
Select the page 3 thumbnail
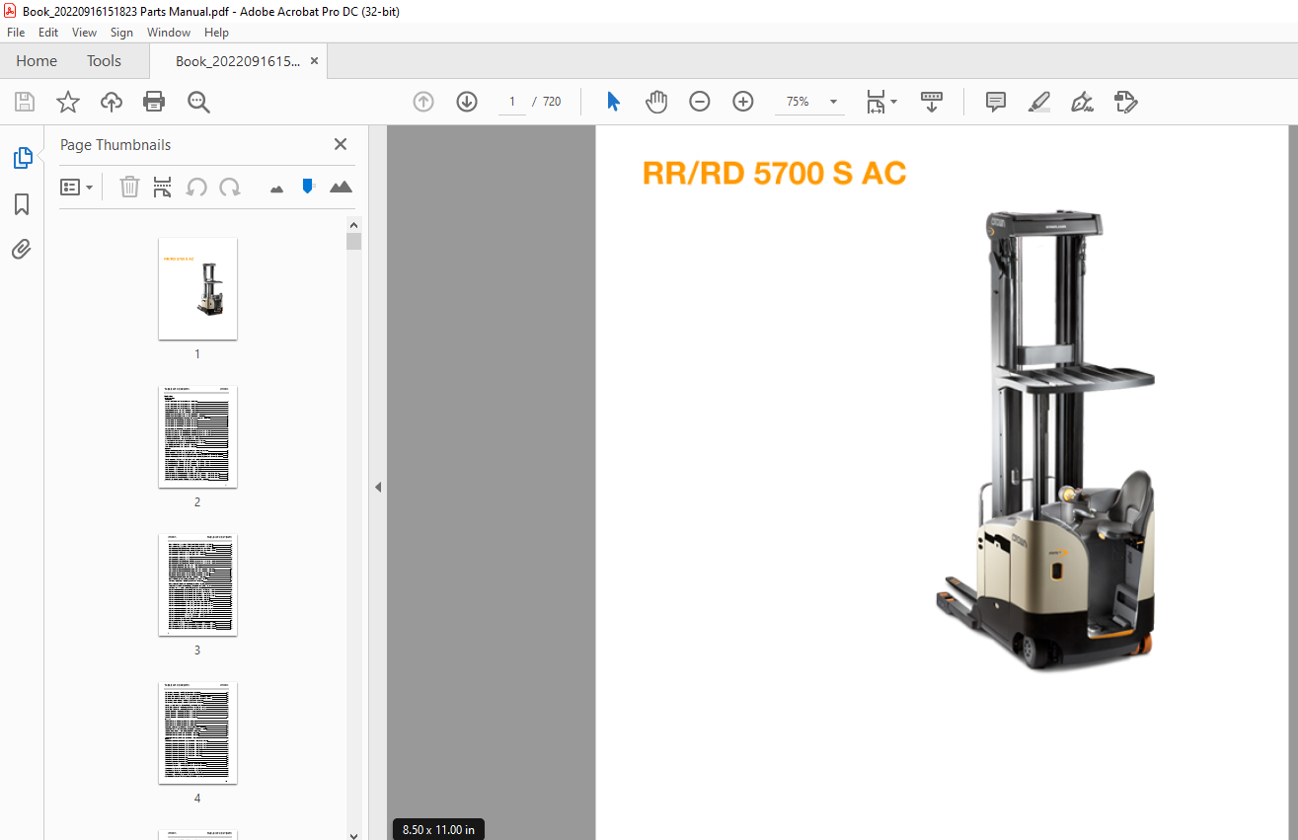(197, 584)
